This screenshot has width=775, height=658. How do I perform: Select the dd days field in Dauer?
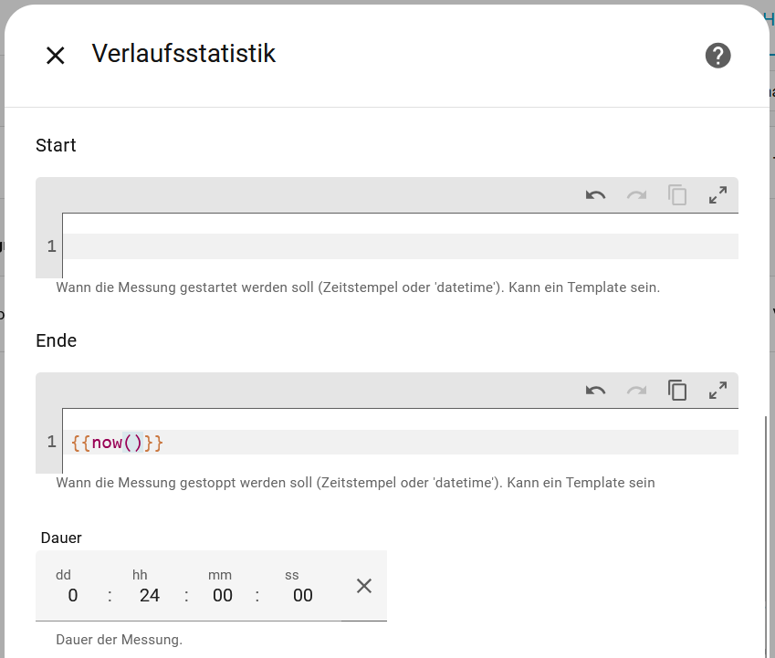click(x=73, y=596)
